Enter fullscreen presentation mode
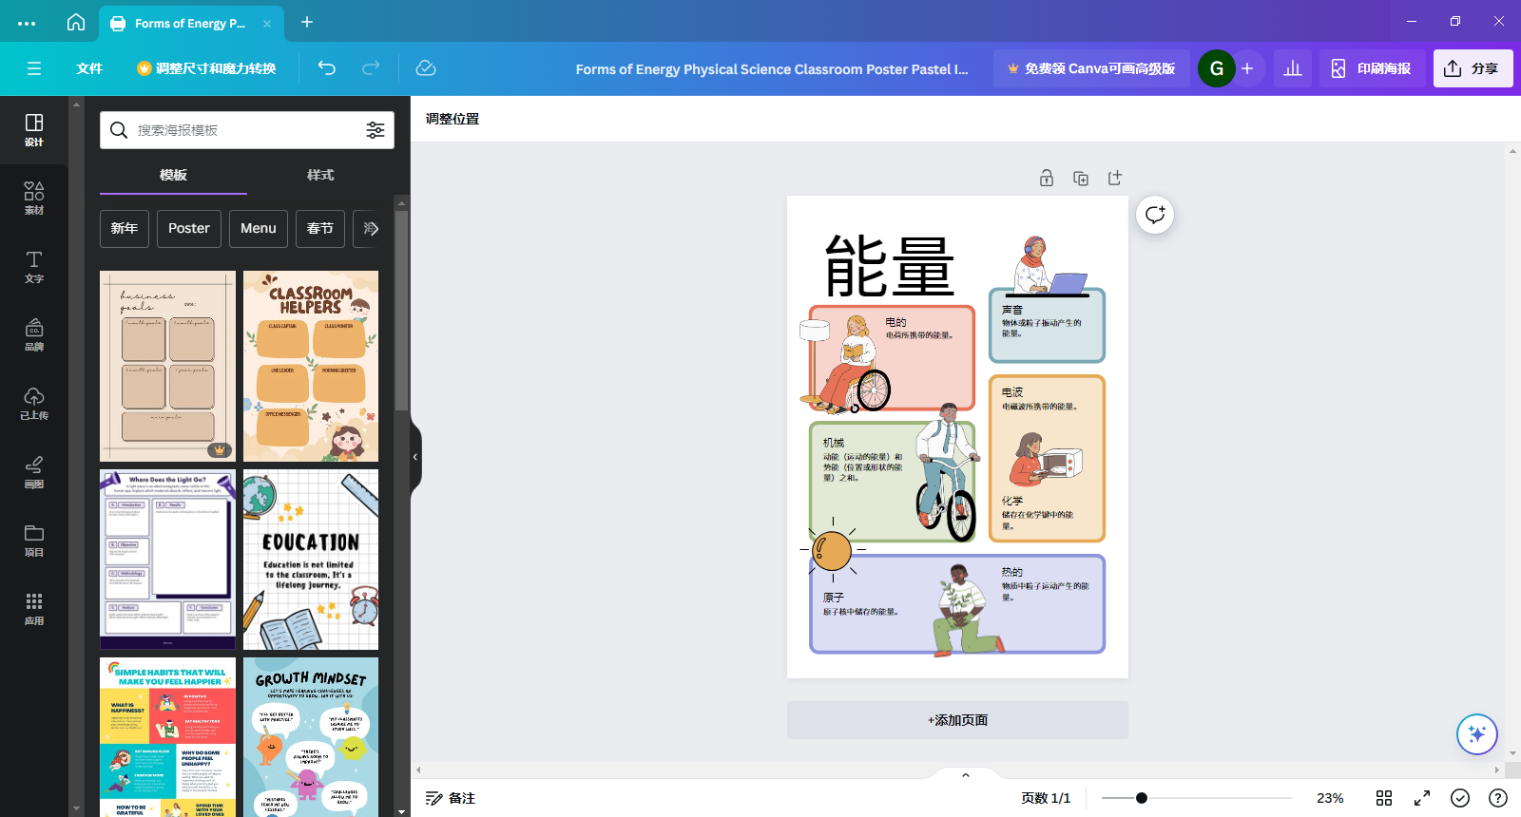Screen dimensions: 1521x817 coord(1422,798)
